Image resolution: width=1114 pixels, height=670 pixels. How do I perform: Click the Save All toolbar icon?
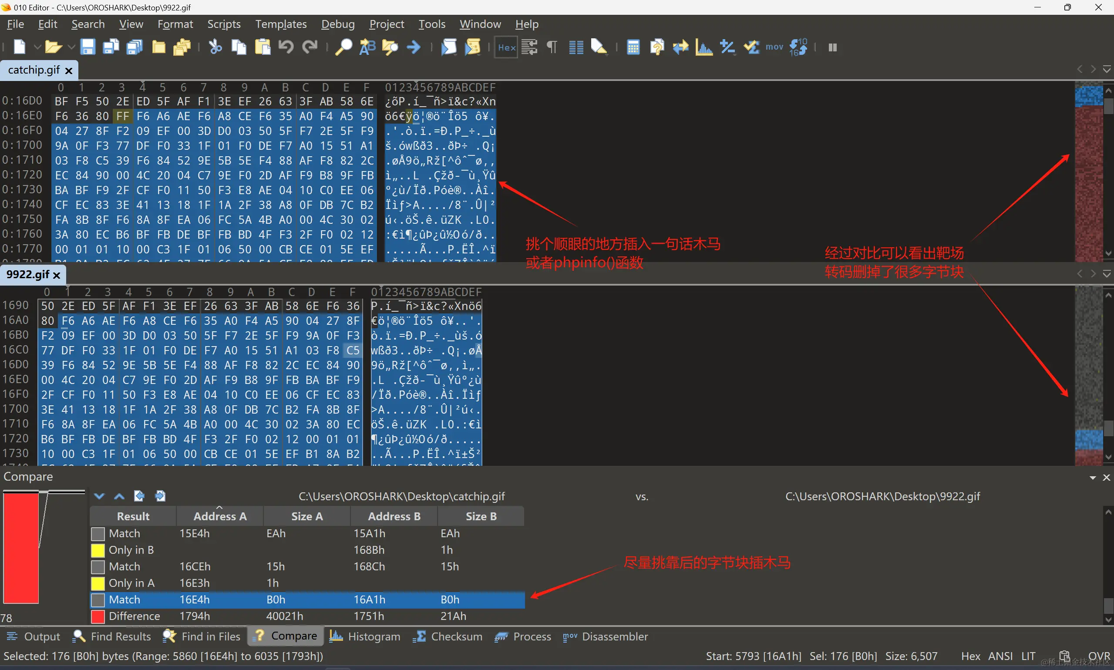[134, 47]
